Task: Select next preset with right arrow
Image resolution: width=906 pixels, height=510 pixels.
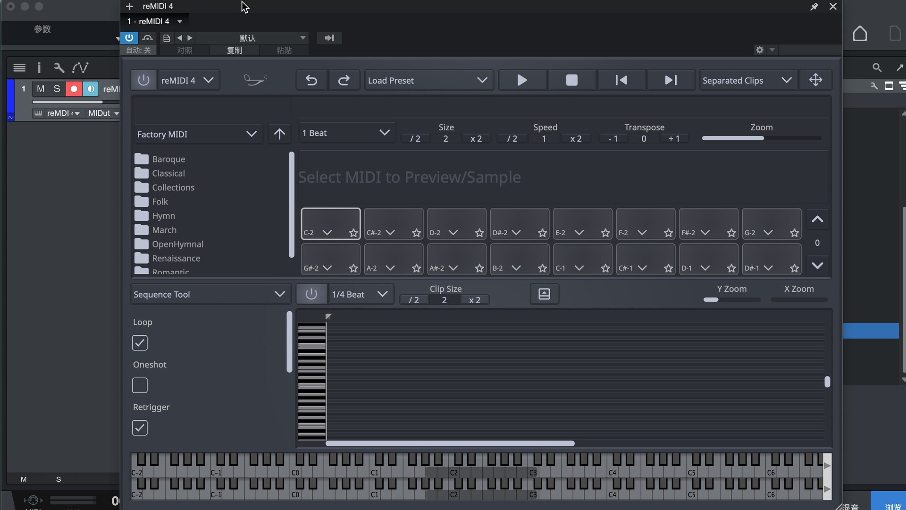Action: pos(190,38)
